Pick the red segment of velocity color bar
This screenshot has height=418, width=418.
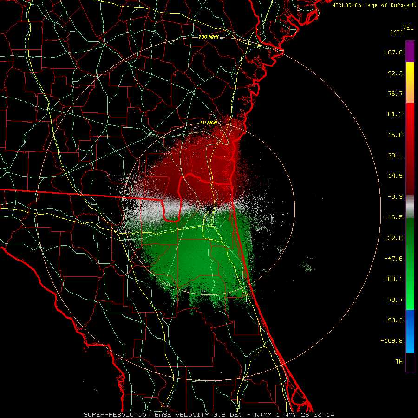[x=410, y=149]
